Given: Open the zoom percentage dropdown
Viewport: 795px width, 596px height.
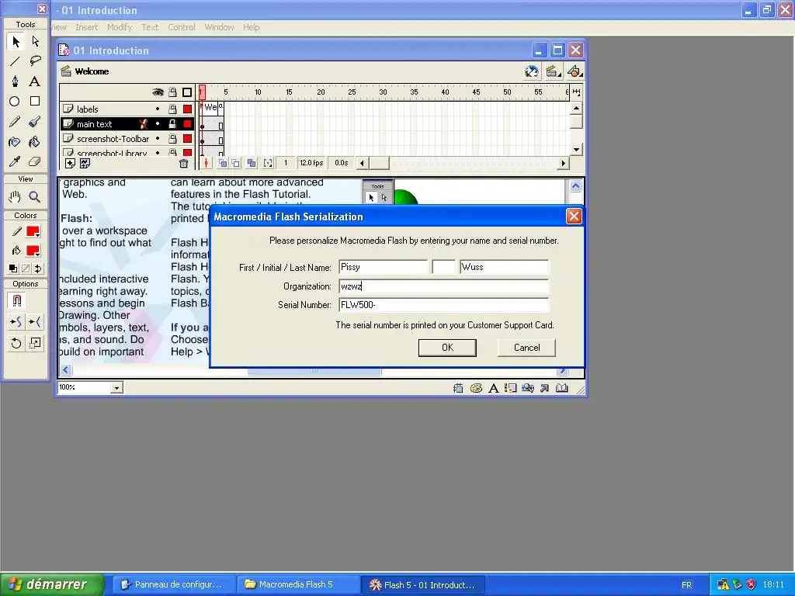Looking at the screenshot, I should (116, 388).
